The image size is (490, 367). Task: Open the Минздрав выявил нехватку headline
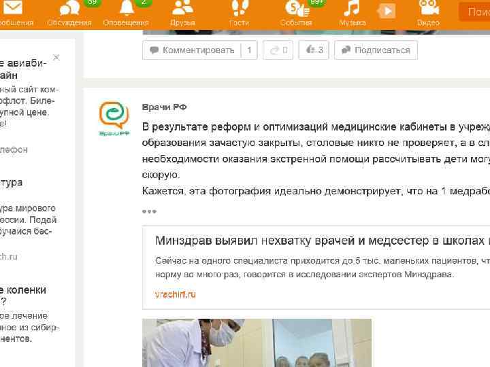[323, 241]
